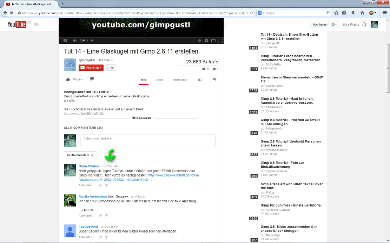This screenshot has height=243, width=390.
Task: Click the thumbs-down dislike icon below video
Action: pos(92,79)
